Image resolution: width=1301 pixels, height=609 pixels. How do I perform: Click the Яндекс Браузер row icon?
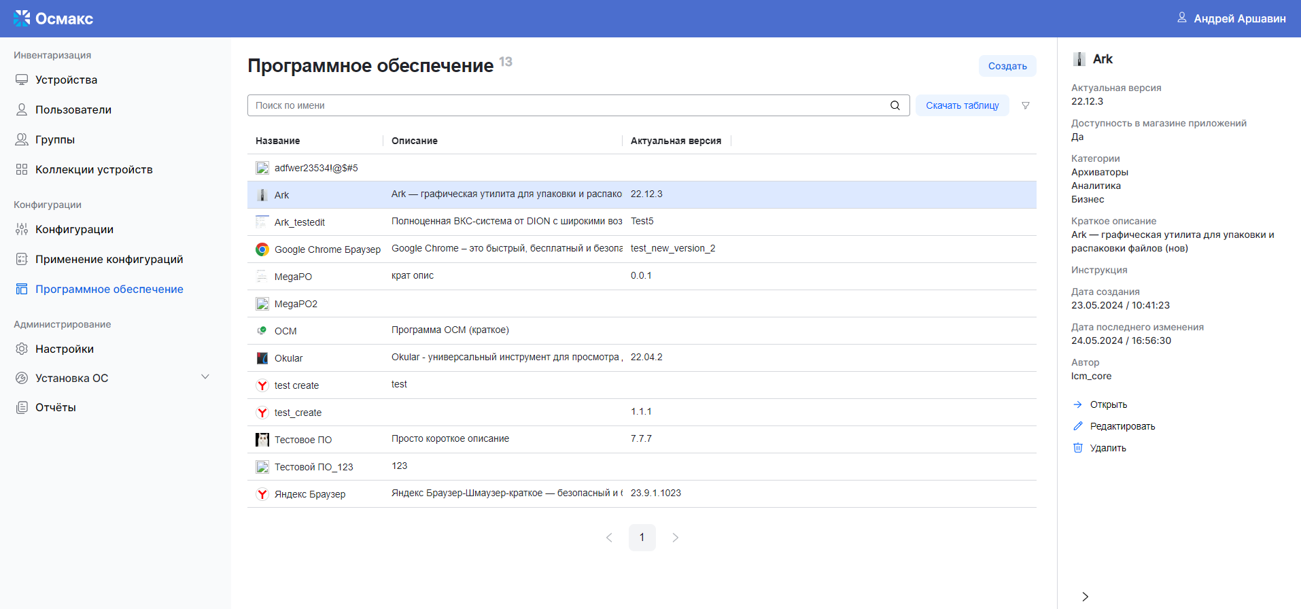pos(262,494)
